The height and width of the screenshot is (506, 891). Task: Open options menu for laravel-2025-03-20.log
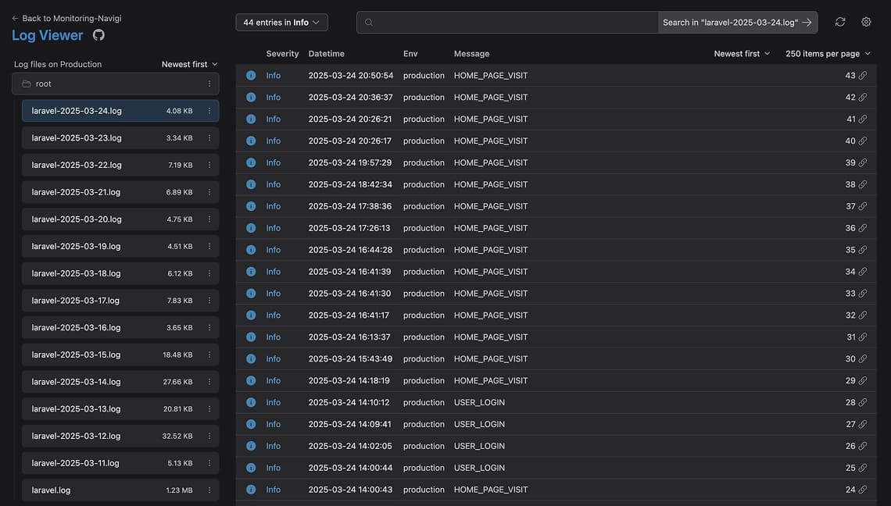pos(209,219)
